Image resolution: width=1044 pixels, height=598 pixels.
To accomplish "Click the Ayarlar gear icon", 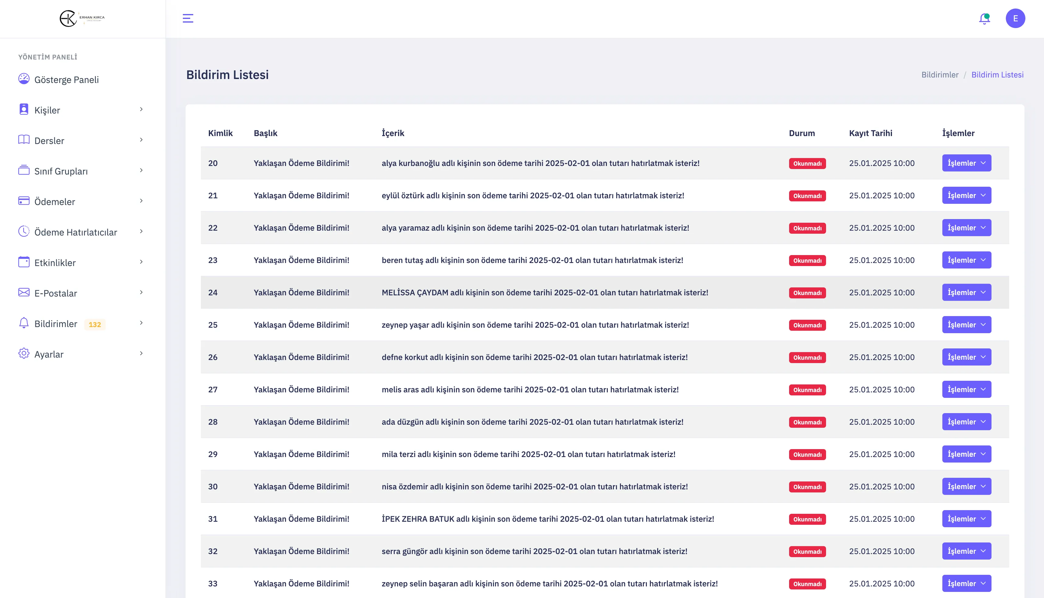I will coord(24,353).
